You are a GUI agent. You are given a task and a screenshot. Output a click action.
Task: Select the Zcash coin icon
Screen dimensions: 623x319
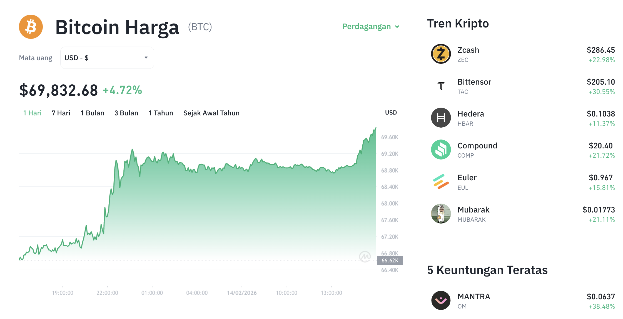coord(440,54)
